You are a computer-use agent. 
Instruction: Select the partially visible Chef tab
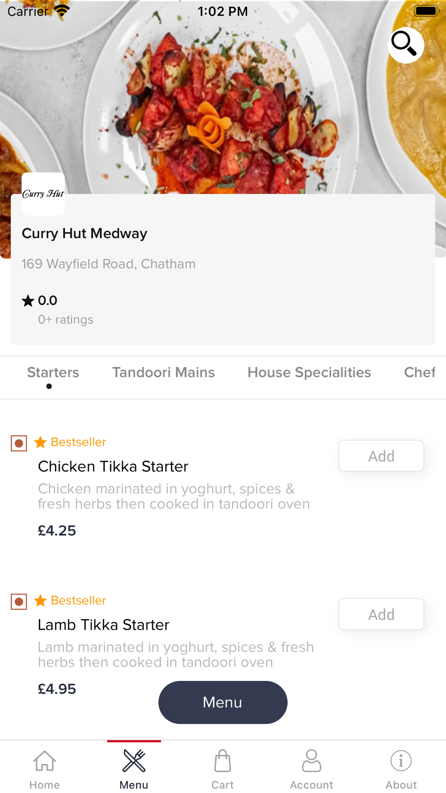coord(419,372)
